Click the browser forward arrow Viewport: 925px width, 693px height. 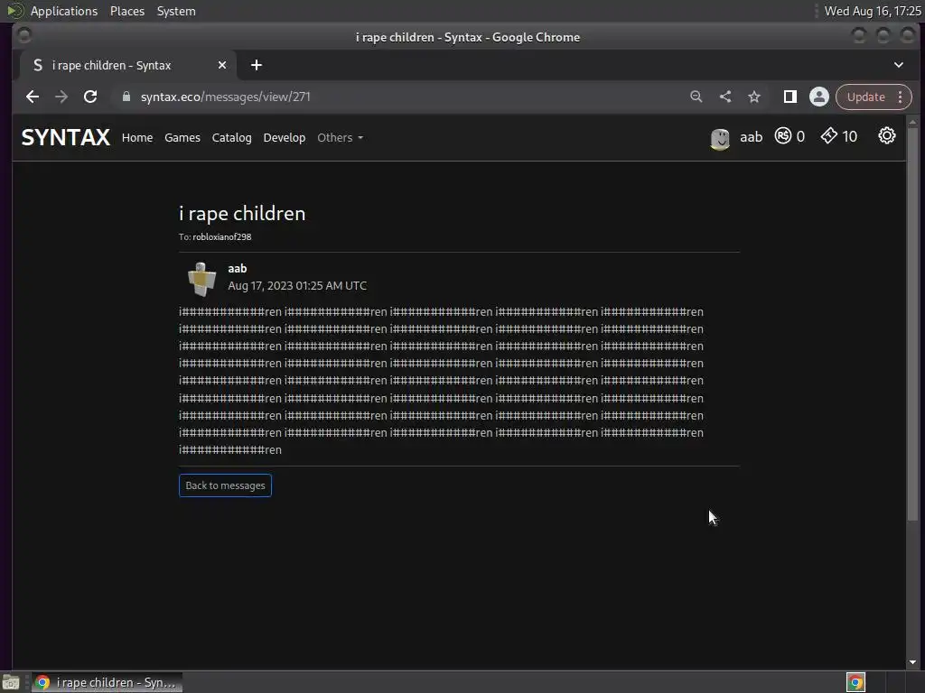point(61,97)
